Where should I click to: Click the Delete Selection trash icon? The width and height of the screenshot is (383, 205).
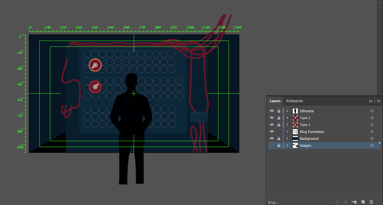(x=371, y=202)
